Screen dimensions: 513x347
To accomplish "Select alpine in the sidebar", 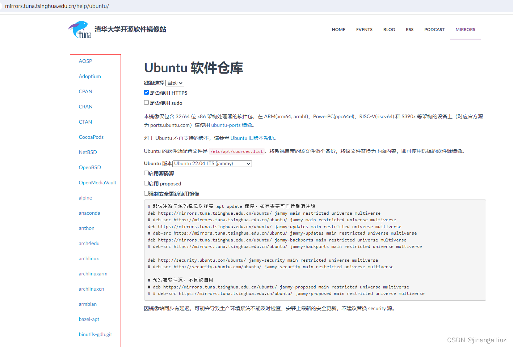I will click(x=85, y=198).
